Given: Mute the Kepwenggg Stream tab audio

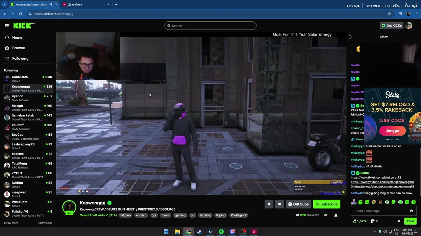Looking at the screenshot, I should tap(51, 5).
